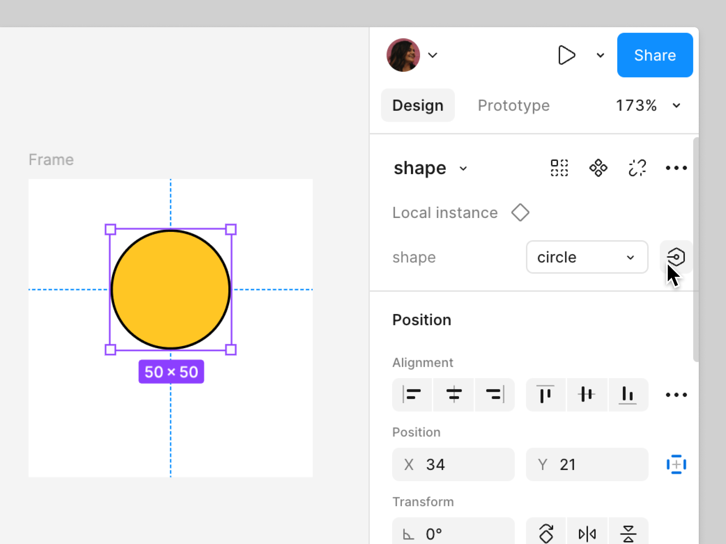This screenshot has height=544, width=726.
Task: Click the apply variable icon beside circle
Action: pos(676,257)
